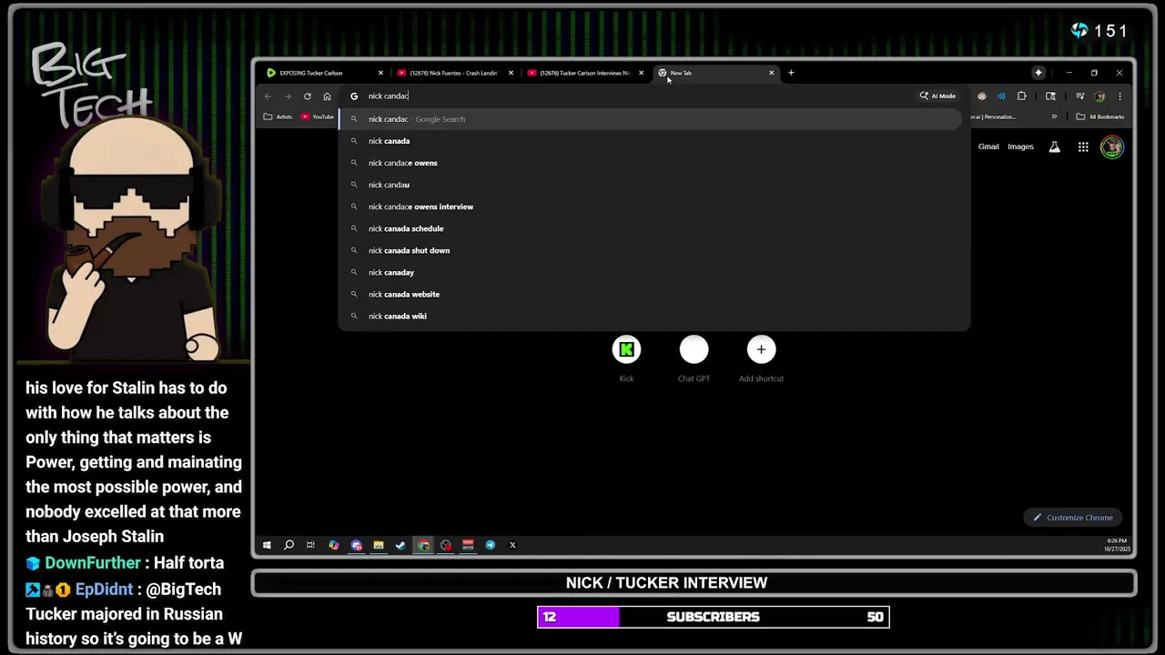Click the subscribers goal progress bar
This screenshot has width=1165, height=655.
pos(713,617)
